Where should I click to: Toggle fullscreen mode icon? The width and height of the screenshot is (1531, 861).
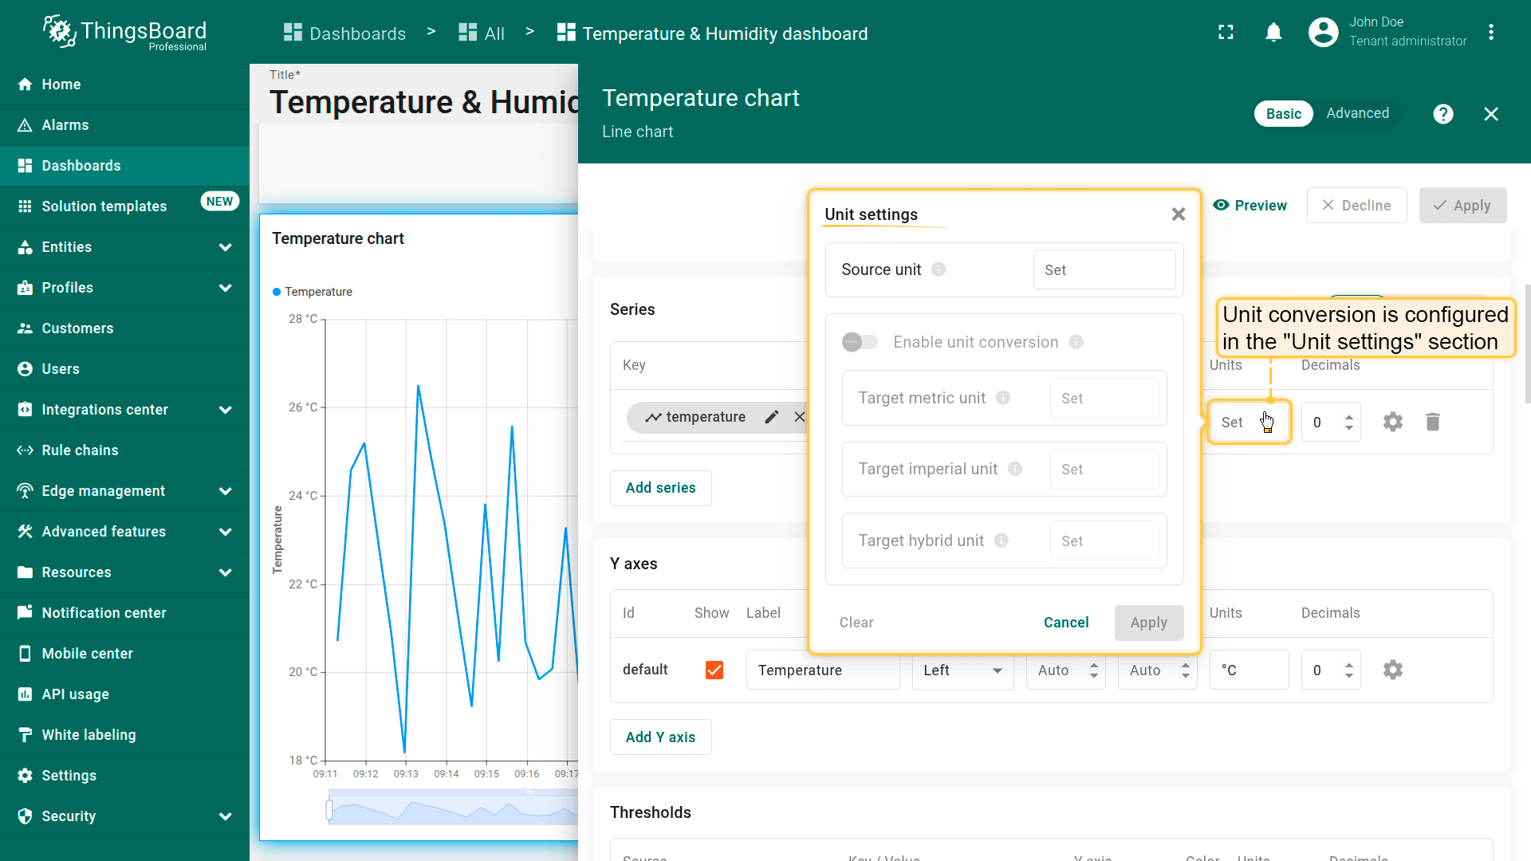click(x=1226, y=33)
